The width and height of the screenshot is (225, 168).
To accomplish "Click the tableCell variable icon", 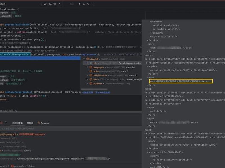I will pyautogui.click(x=87, y=59).
